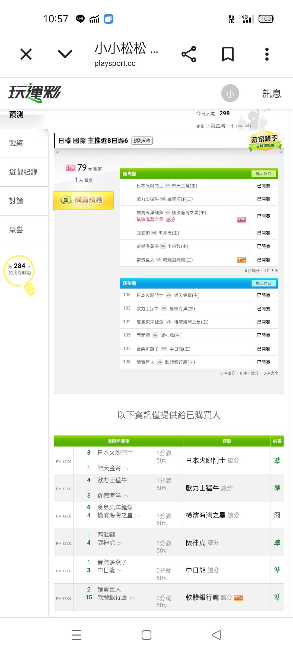Viewport: 293px width, 653px height.
Task: Open Android recent apps menu icon
Action: click(77, 635)
